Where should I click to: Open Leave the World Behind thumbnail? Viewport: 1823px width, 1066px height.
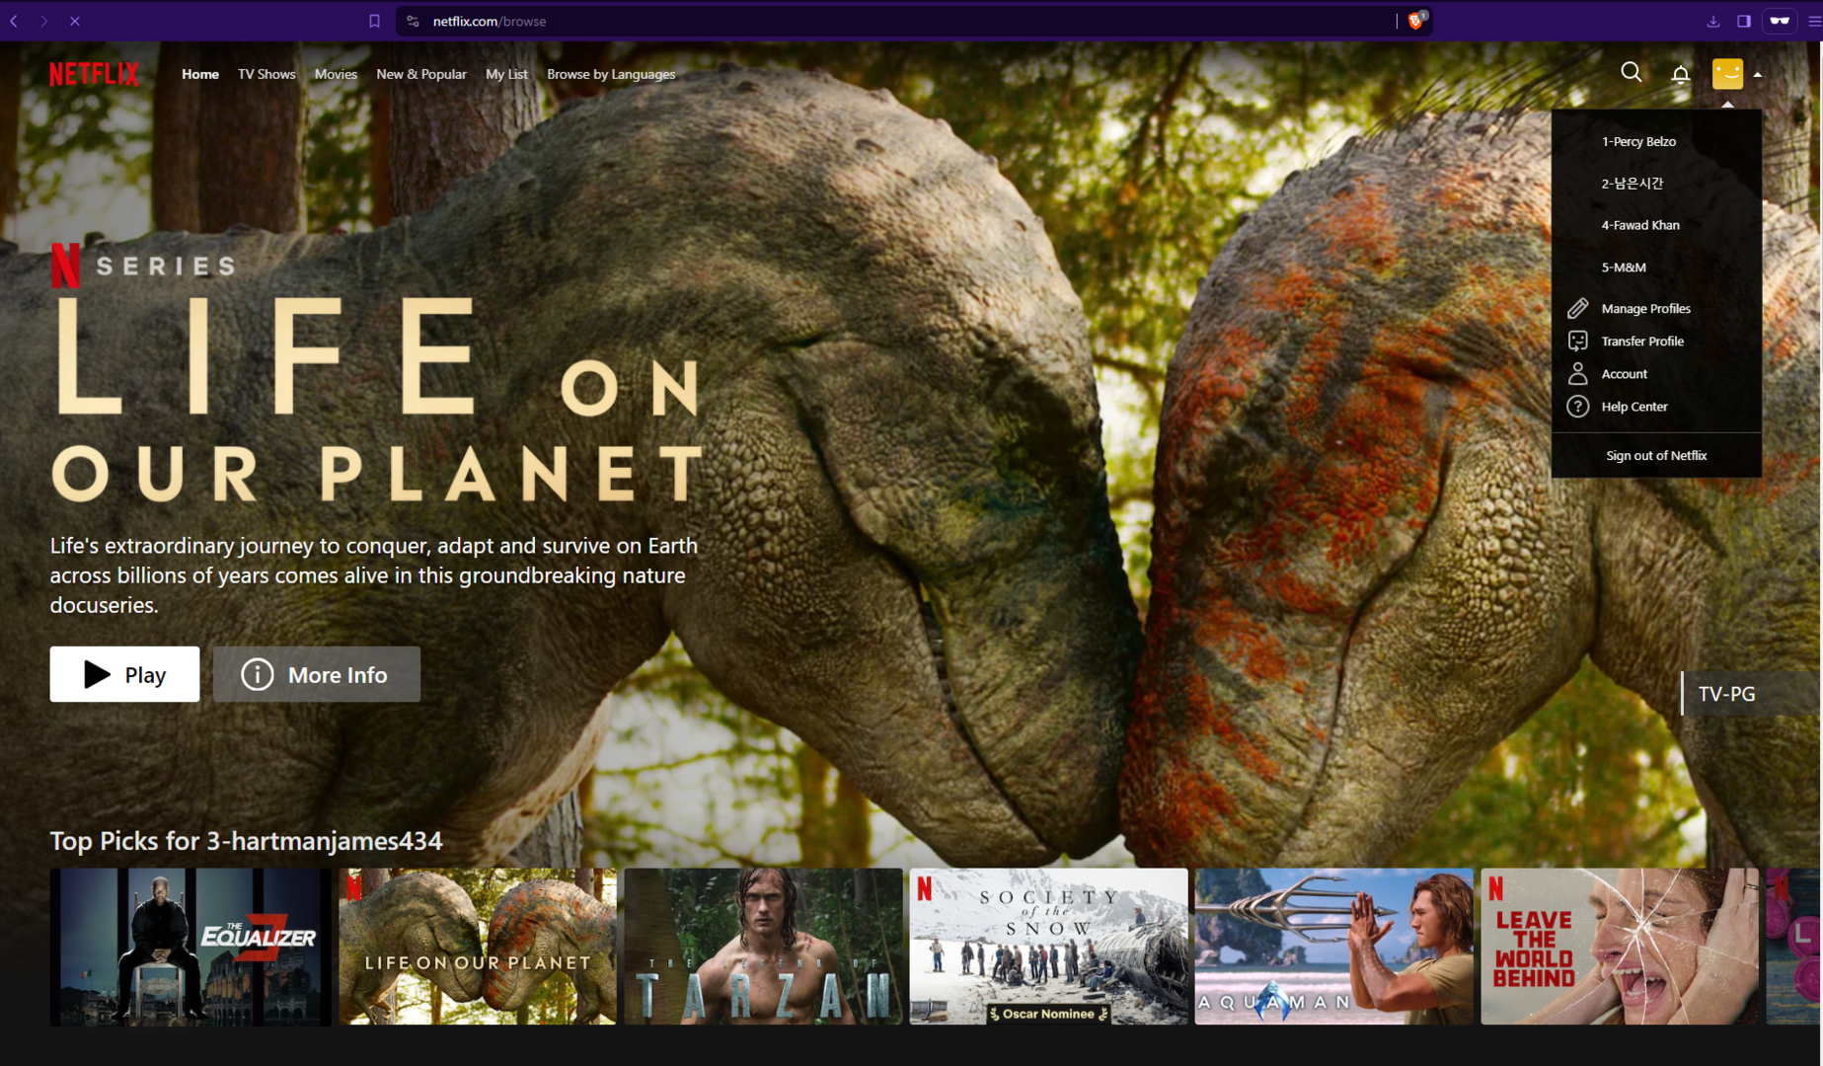pyautogui.click(x=1619, y=947)
